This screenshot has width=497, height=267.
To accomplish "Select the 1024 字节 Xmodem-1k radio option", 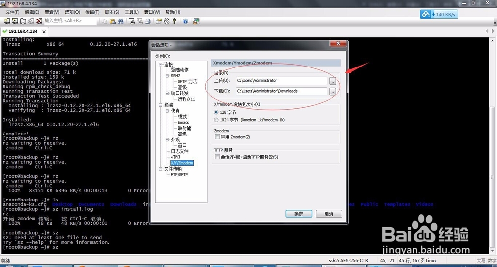I will click(x=216, y=120).
